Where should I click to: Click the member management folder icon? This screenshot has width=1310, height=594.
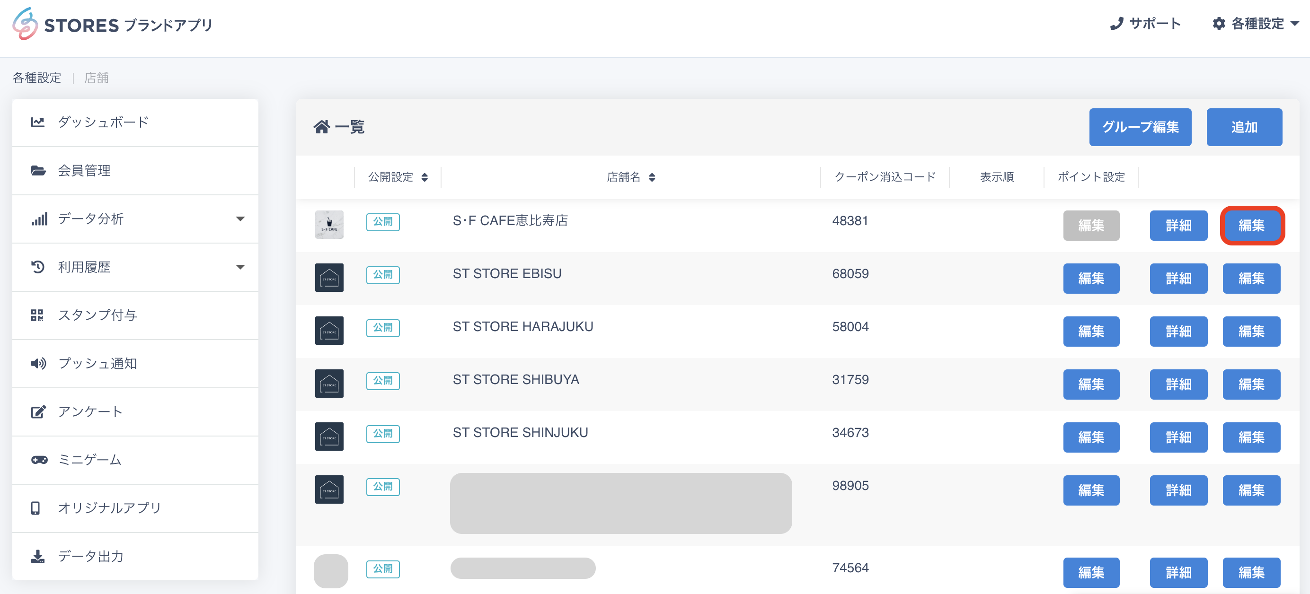tap(38, 171)
